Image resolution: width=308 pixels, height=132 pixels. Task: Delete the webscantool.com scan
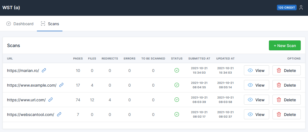pos(286,114)
